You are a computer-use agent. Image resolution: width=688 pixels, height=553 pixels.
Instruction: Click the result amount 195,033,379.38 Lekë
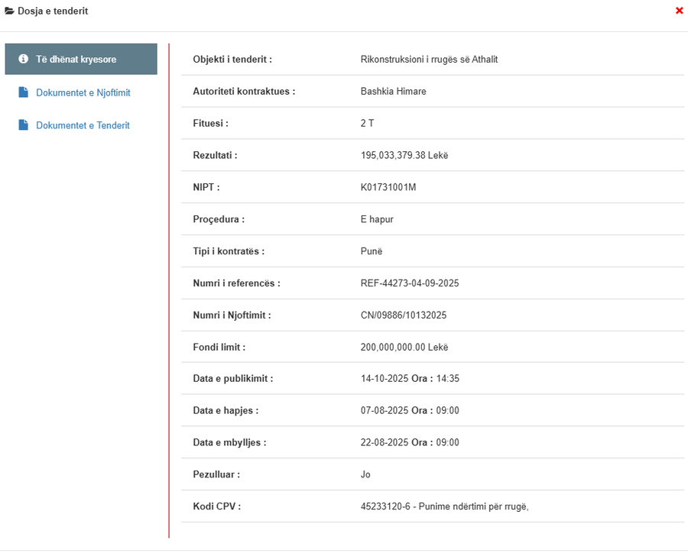pyautogui.click(x=404, y=156)
